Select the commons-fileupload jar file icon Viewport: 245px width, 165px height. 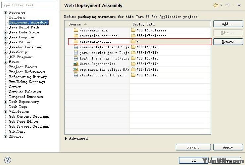click(x=76, y=47)
